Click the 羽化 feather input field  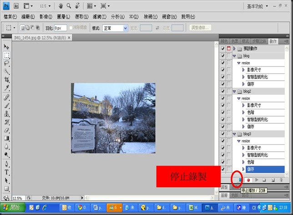tap(61, 28)
